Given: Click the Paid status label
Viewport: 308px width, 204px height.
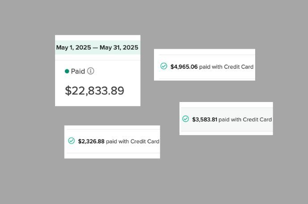Looking at the screenshot, I should click(x=78, y=71).
